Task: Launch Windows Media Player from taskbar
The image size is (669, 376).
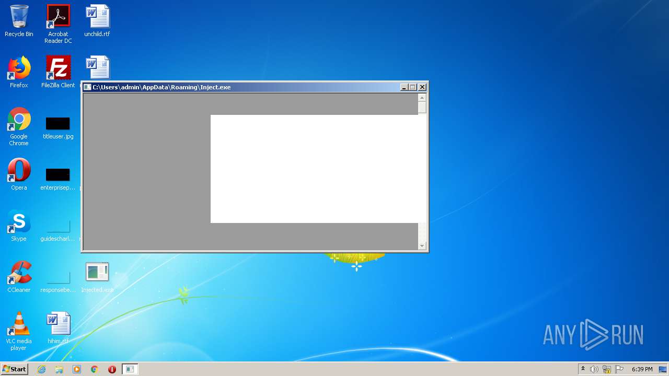Action: click(x=77, y=369)
